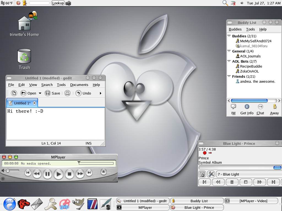Open the 7 - Blue Light track dropdown
The height and width of the screenshot is (211, 282).
pos(249,174)
